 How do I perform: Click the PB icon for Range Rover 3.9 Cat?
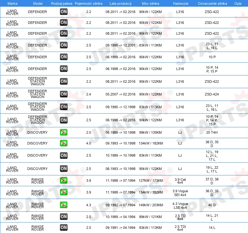tap(64, 180)
